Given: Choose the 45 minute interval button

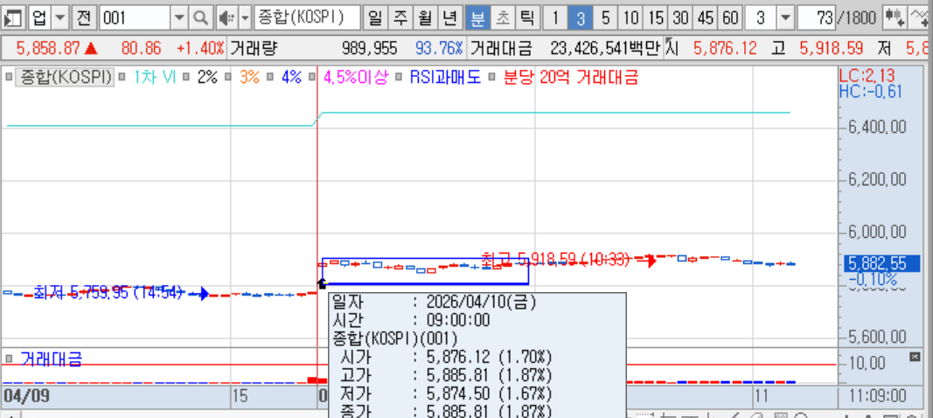Looking at the screenshot, I should [x=705, y=18].
